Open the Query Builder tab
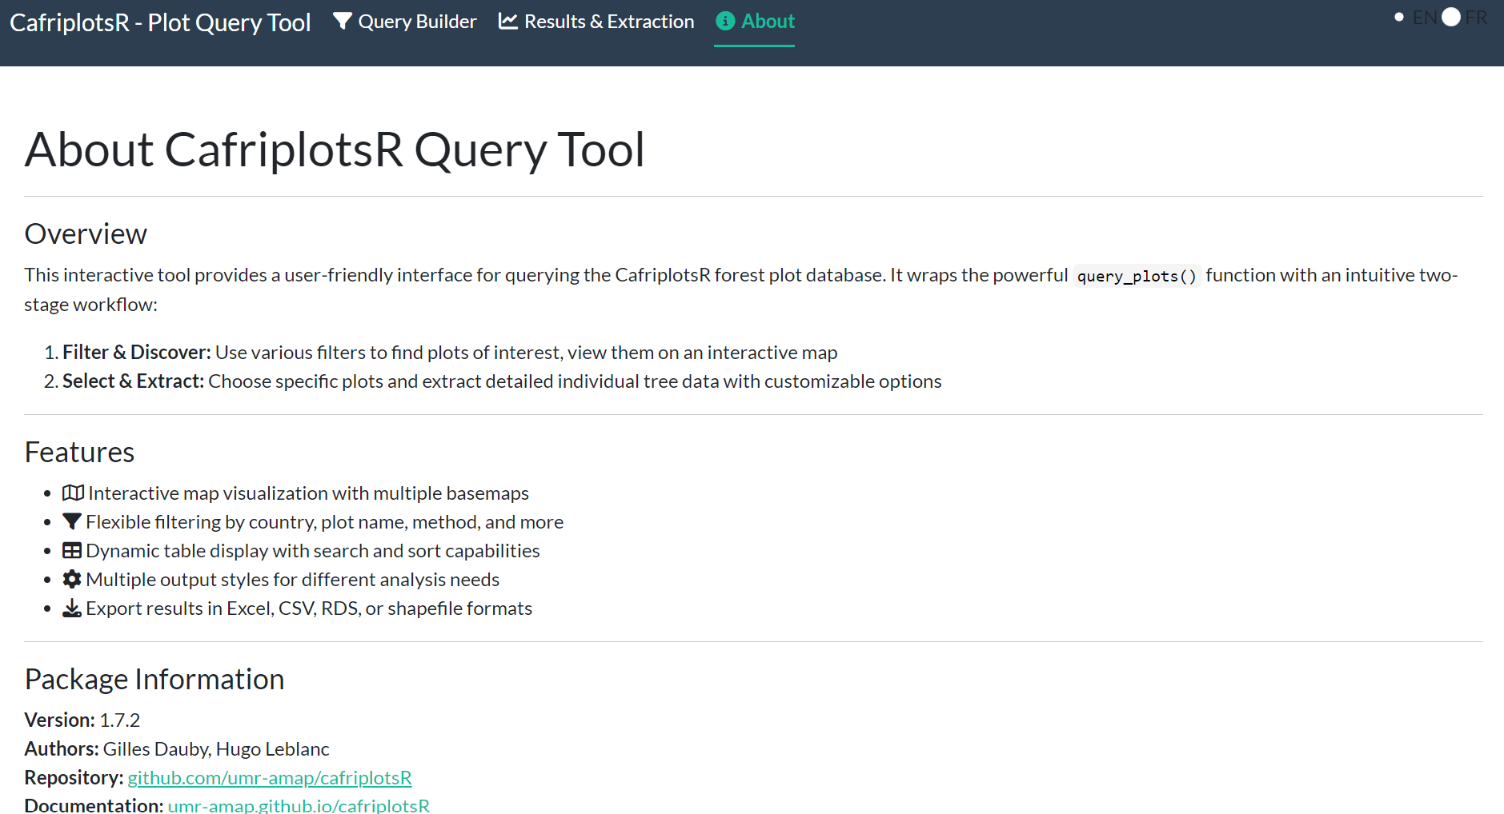This screenshot has height=814, width=1504. (417, 22)
